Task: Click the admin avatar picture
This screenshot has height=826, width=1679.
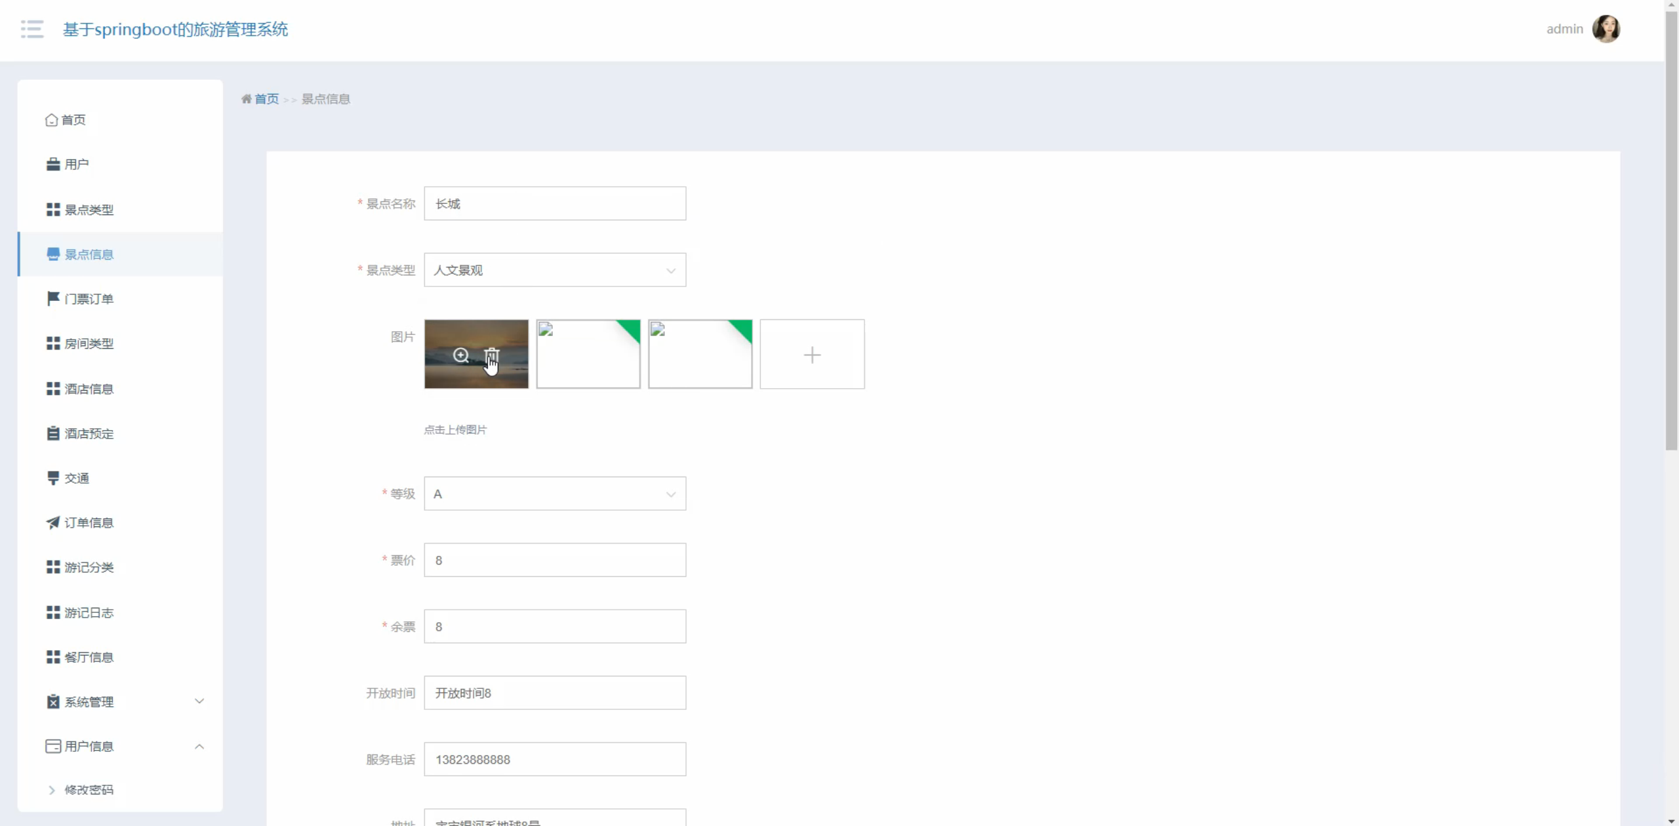Action: (x=1606, y=29)
